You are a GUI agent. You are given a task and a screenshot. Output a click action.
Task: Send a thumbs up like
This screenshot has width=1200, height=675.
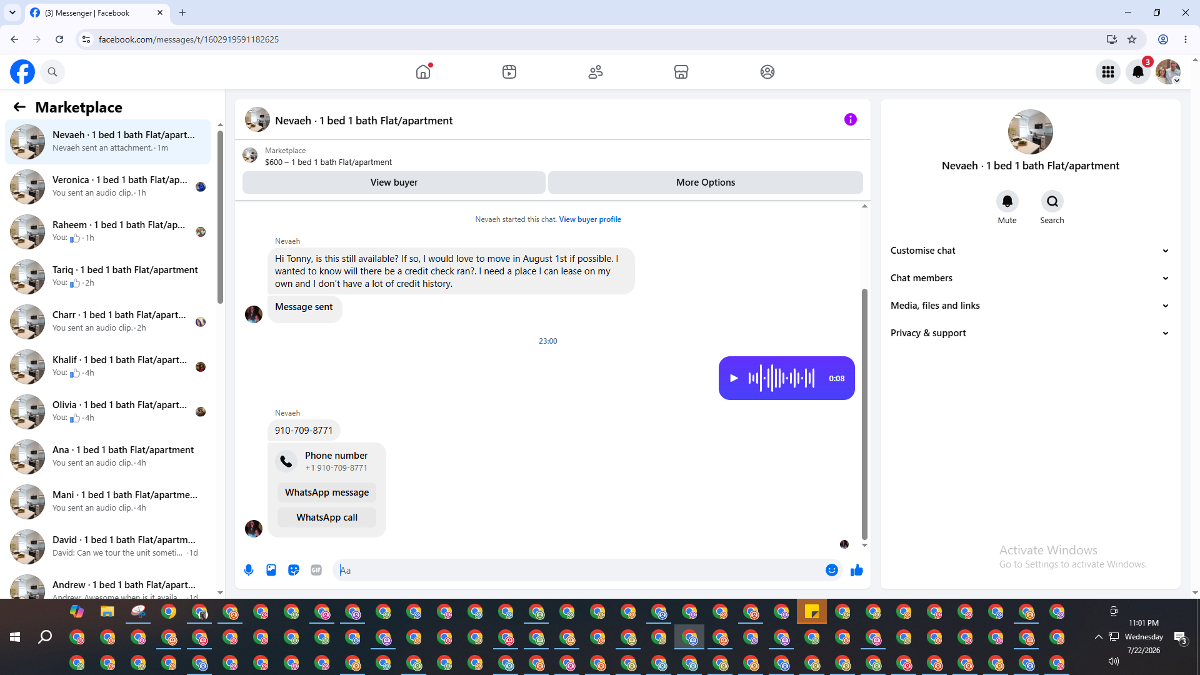857,570
